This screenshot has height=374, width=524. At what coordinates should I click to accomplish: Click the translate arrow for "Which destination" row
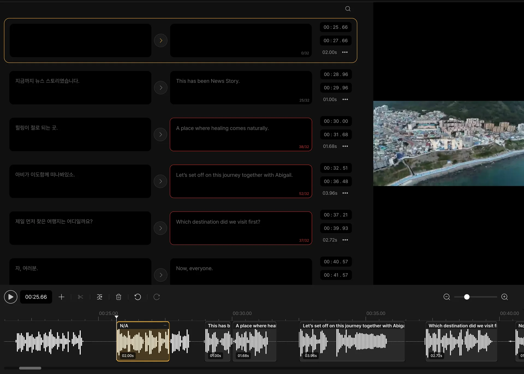[160, 228]
